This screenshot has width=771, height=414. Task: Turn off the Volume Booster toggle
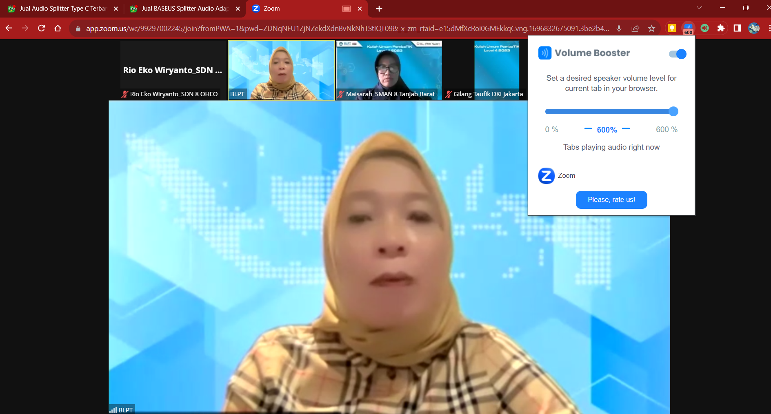click(678, 54)
